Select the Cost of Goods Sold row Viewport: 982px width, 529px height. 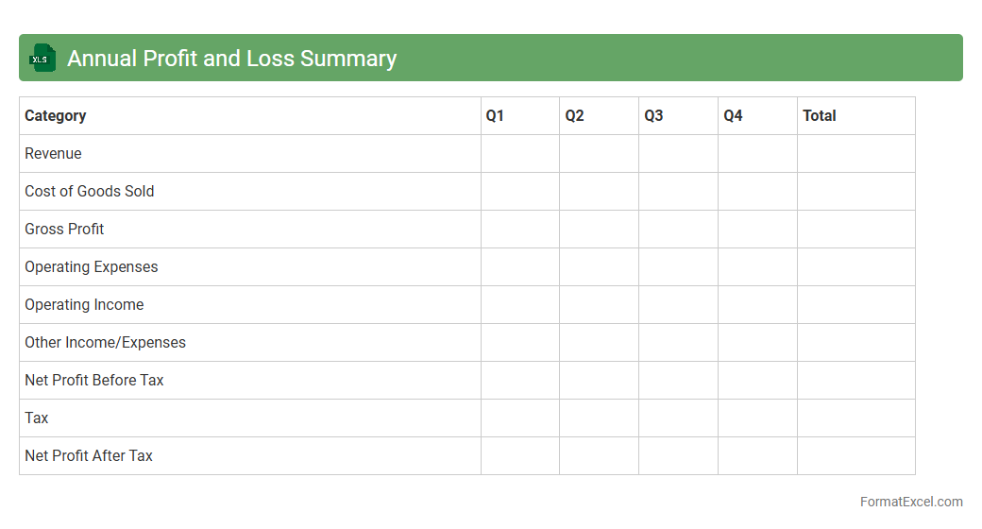[90, 192]
